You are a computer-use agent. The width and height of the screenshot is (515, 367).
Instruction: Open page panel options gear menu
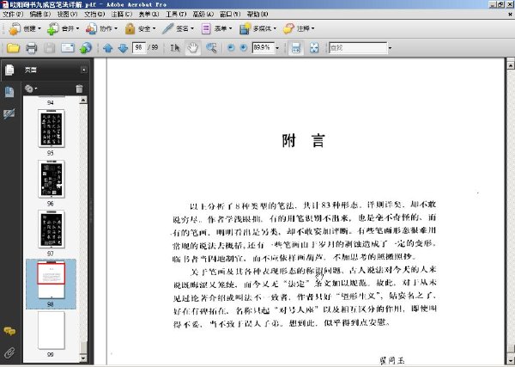[x=31, y=89]
